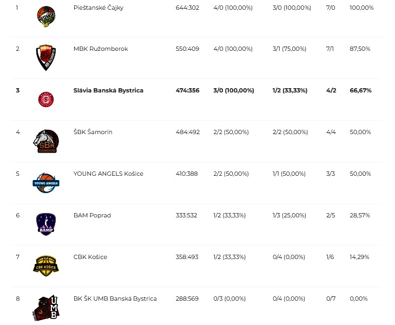Image resolution: width=395 pixels, height=325 pixels.
Task: Select the UMB Banská Bystrica owl logo
Action: click(x=46, y=308)
